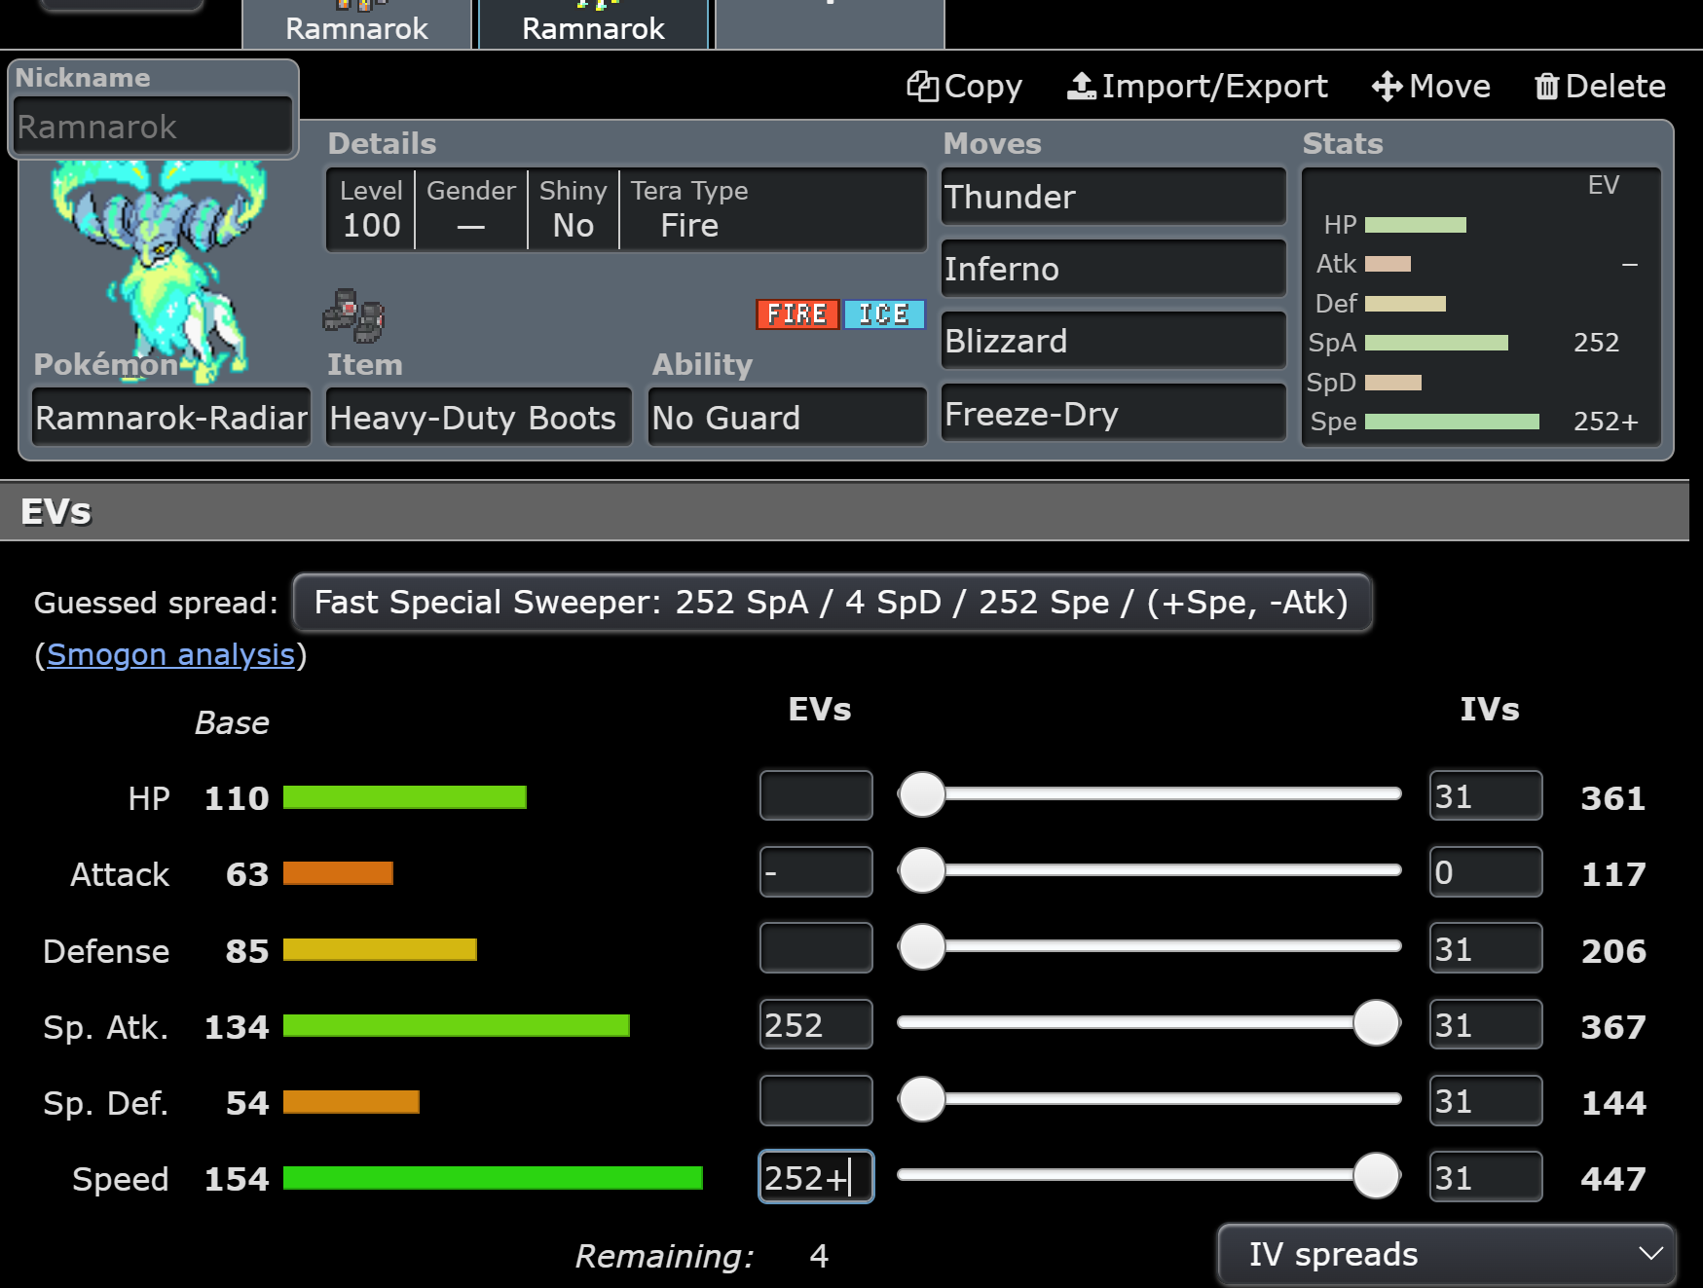1703x1288 pixels.
Task: Click the Speed EV slider handle
Action: (1377, 1176)
